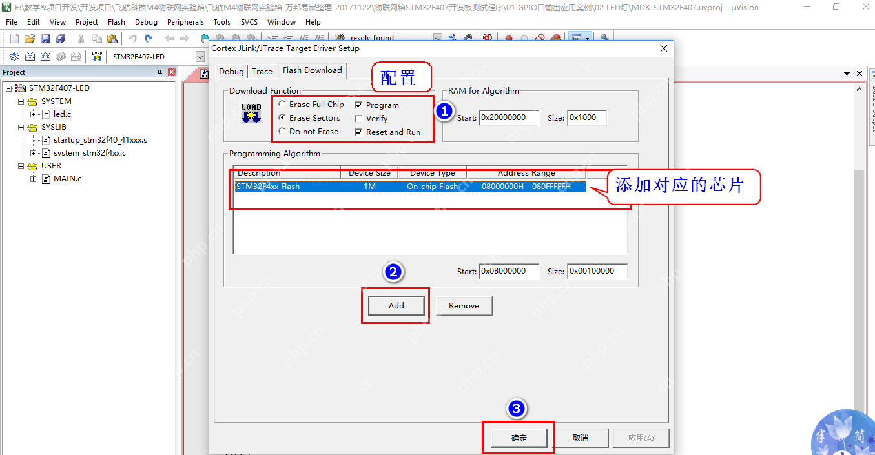The width and height of the screenshot is (875, 455).
Task: Open the STM32F407-LED target dropdown
Action: pos(200,57)
